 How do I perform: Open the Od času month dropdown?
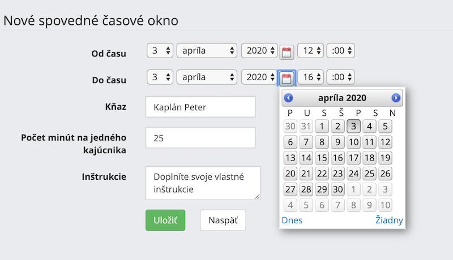click(207, 51)
